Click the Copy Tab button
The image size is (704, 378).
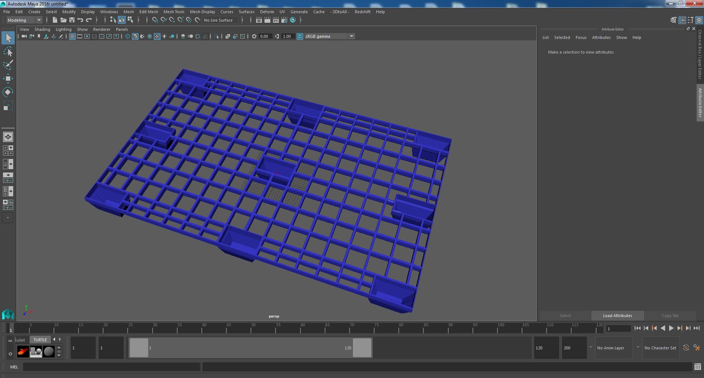[x=670, y=316]
